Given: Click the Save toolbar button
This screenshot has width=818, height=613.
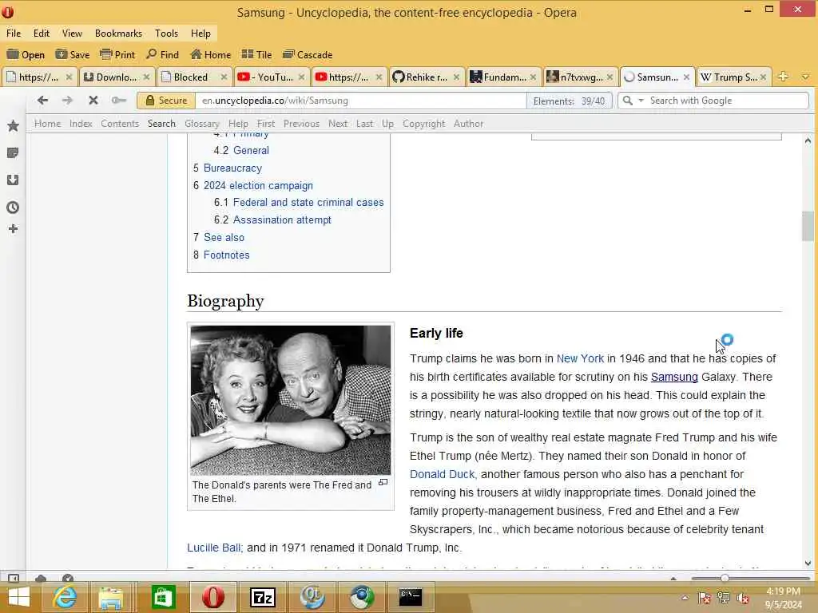Looking at the screenshot, I should click(73, 55).
